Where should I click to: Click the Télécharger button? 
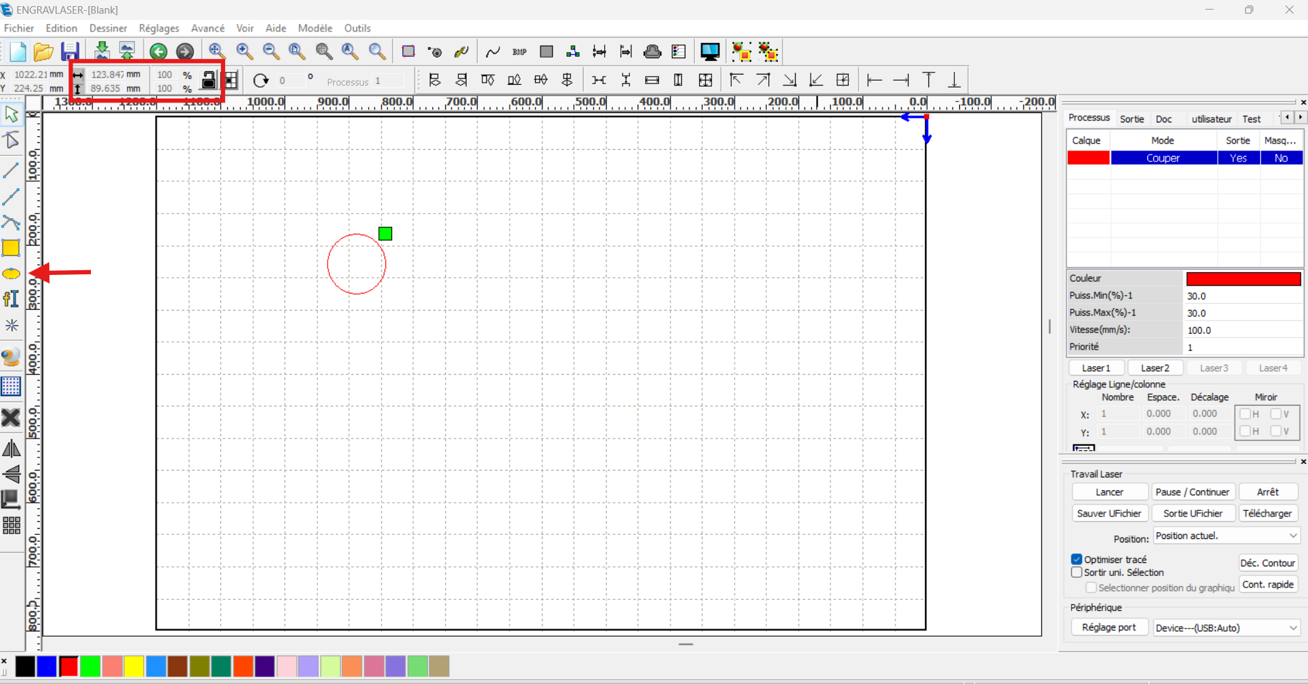tap(1268, 513)
